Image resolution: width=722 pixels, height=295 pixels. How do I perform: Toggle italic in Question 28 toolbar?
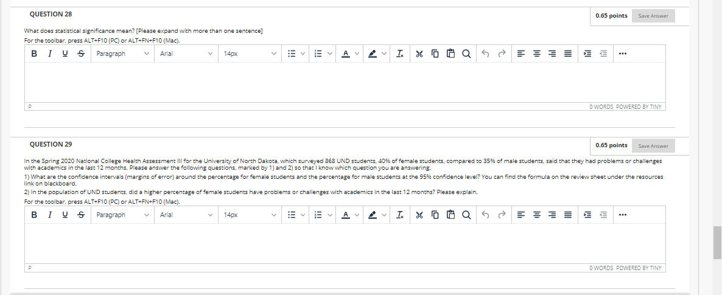point(50,54)
